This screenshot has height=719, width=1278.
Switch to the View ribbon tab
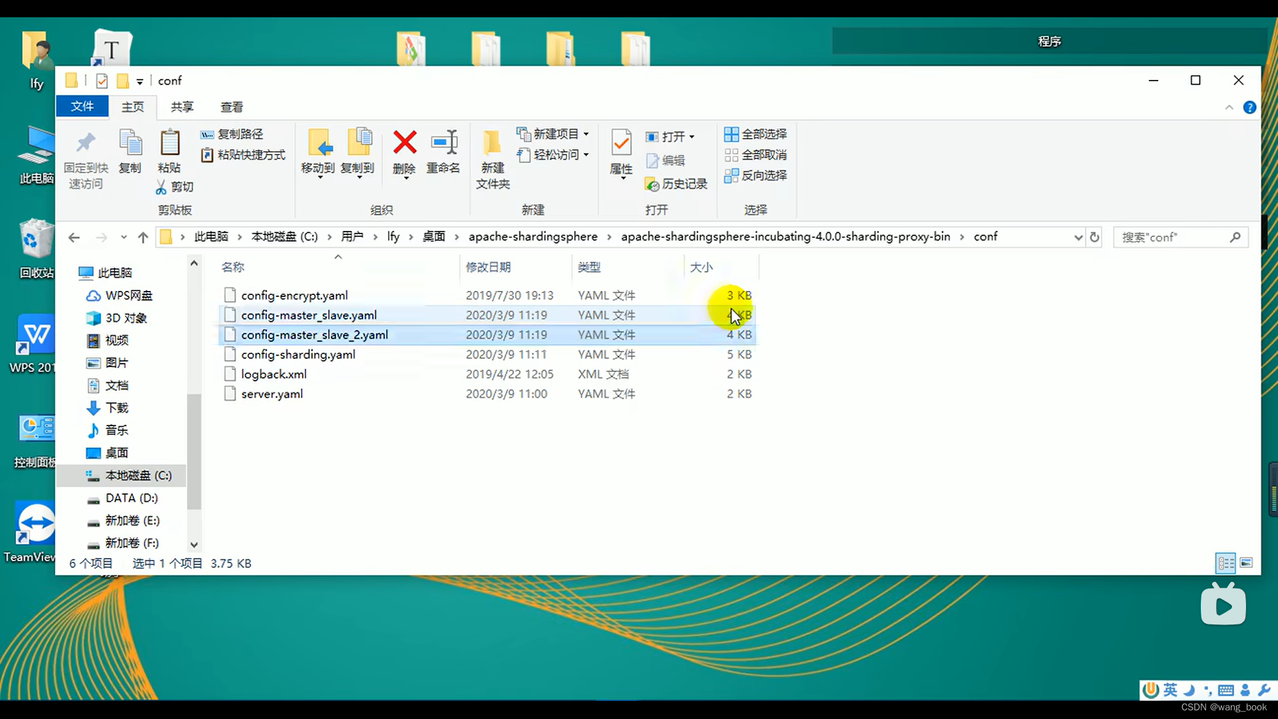point(232,107)
